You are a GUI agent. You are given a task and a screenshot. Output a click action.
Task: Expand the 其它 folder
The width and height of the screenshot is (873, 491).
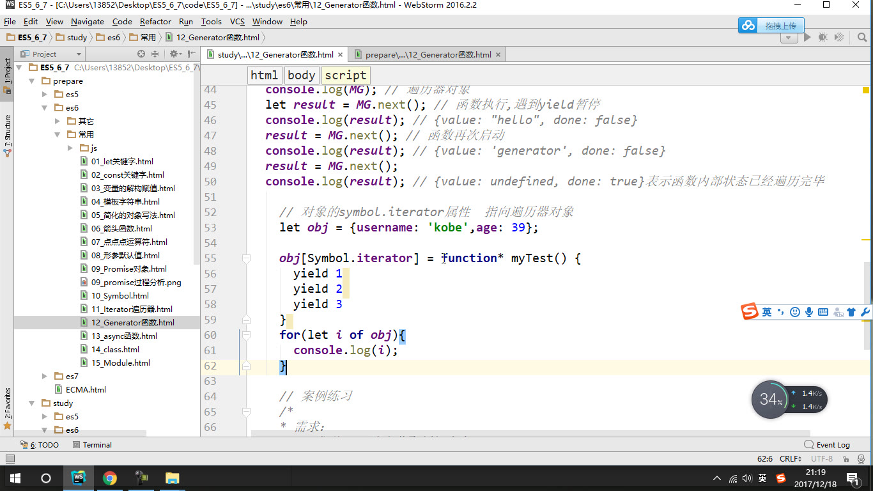click(58, 121)
